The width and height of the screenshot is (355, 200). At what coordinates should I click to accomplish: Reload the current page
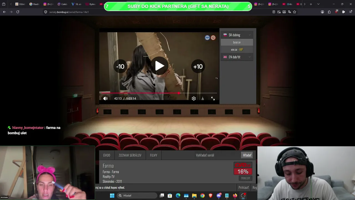click(18, 12)
